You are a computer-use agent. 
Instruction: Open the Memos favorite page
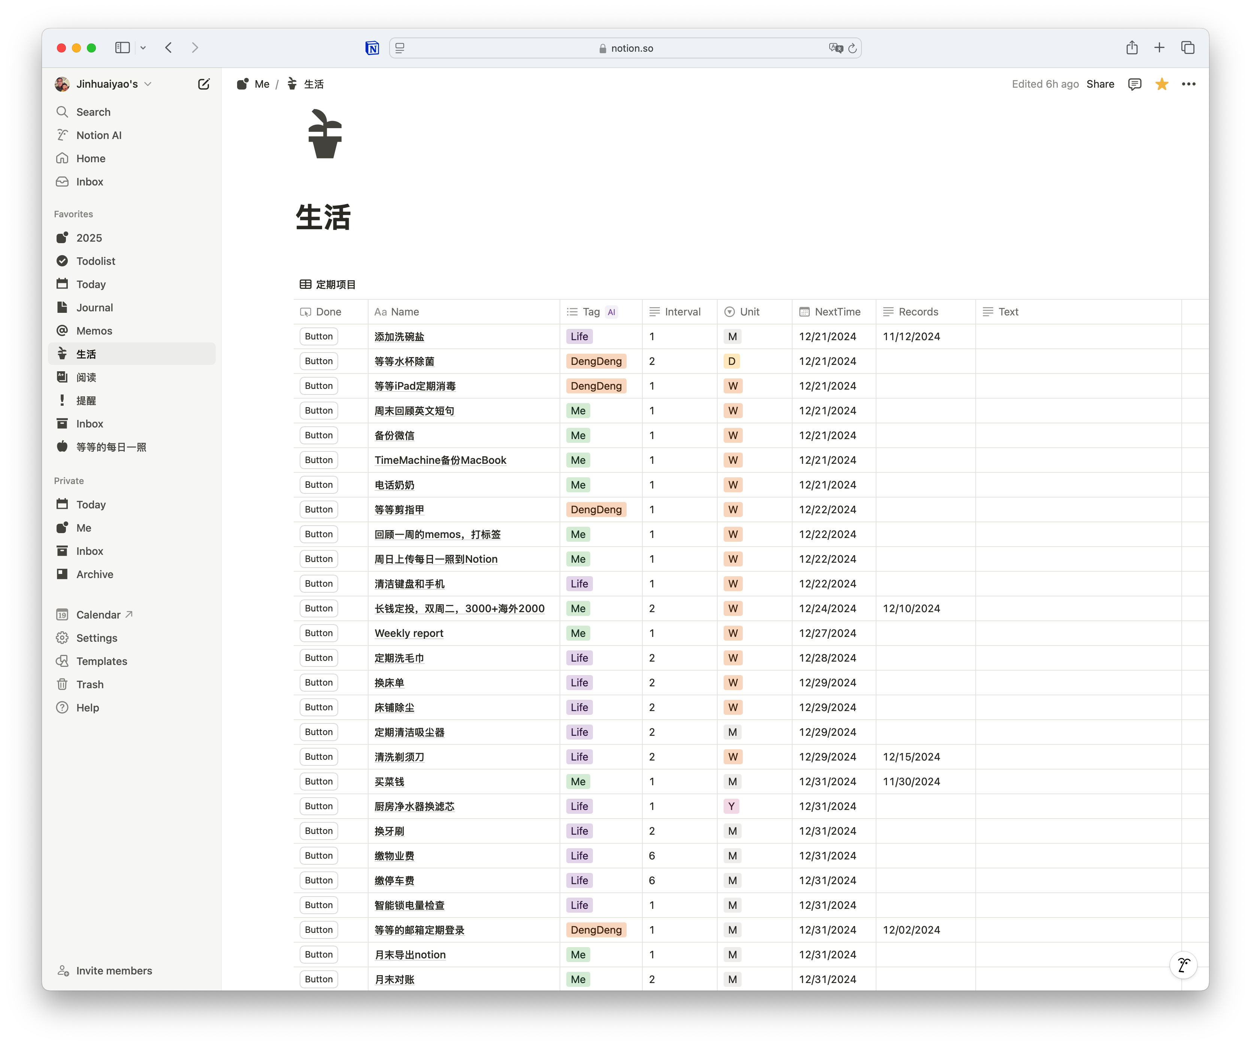point(131,331)
